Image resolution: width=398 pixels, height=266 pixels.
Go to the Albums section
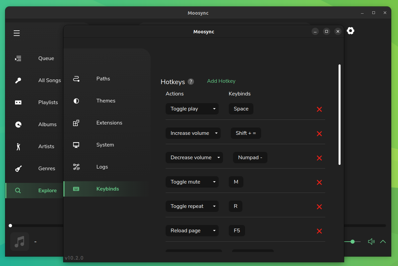point(18,124)
